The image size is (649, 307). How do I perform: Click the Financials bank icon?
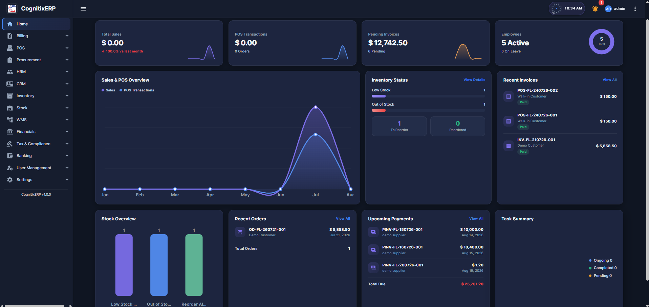pyautogui.click(x=10, y=132)
